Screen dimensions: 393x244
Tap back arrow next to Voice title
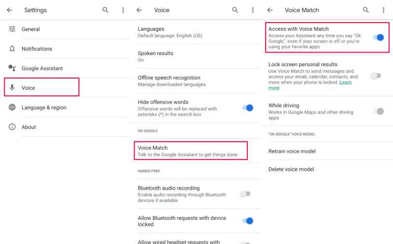[139, 10]
